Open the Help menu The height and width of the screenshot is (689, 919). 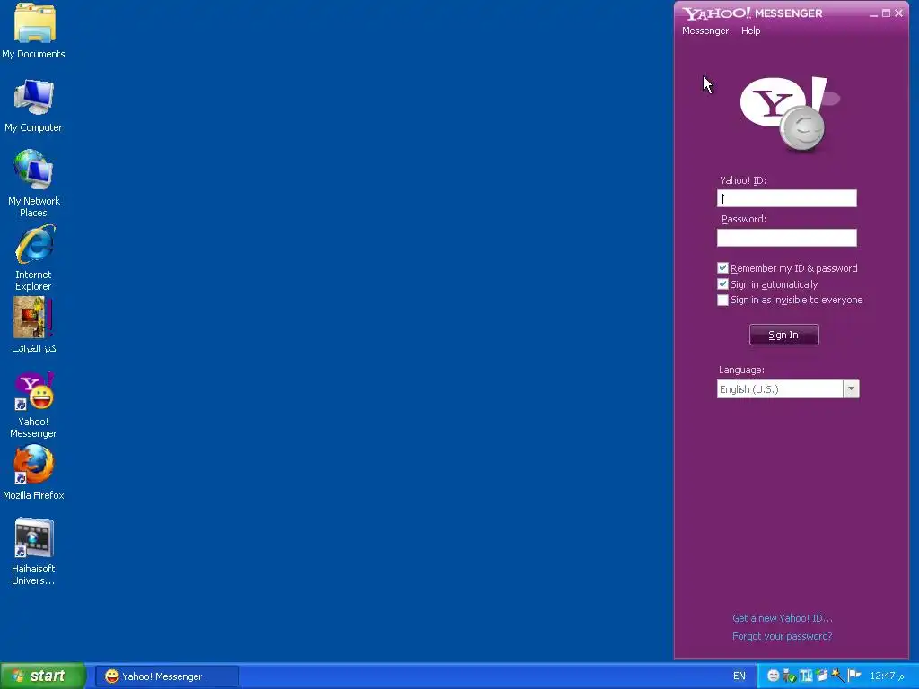point(751,31)
